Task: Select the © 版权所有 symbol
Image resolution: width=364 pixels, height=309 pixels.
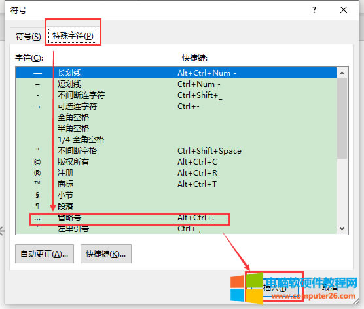Action: click(176, 162)
